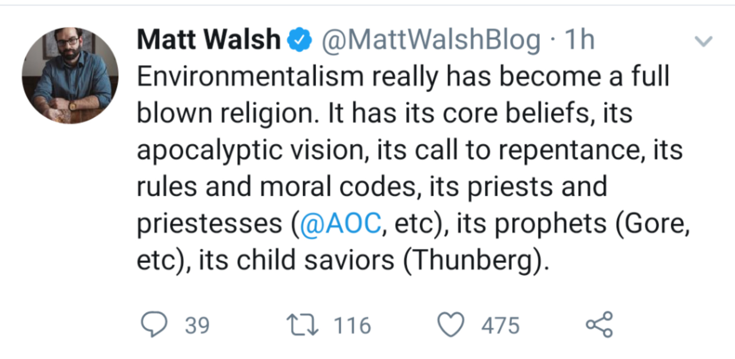Expand the tweet options chevron
The image size is (735, 359).
pos(703,41)
